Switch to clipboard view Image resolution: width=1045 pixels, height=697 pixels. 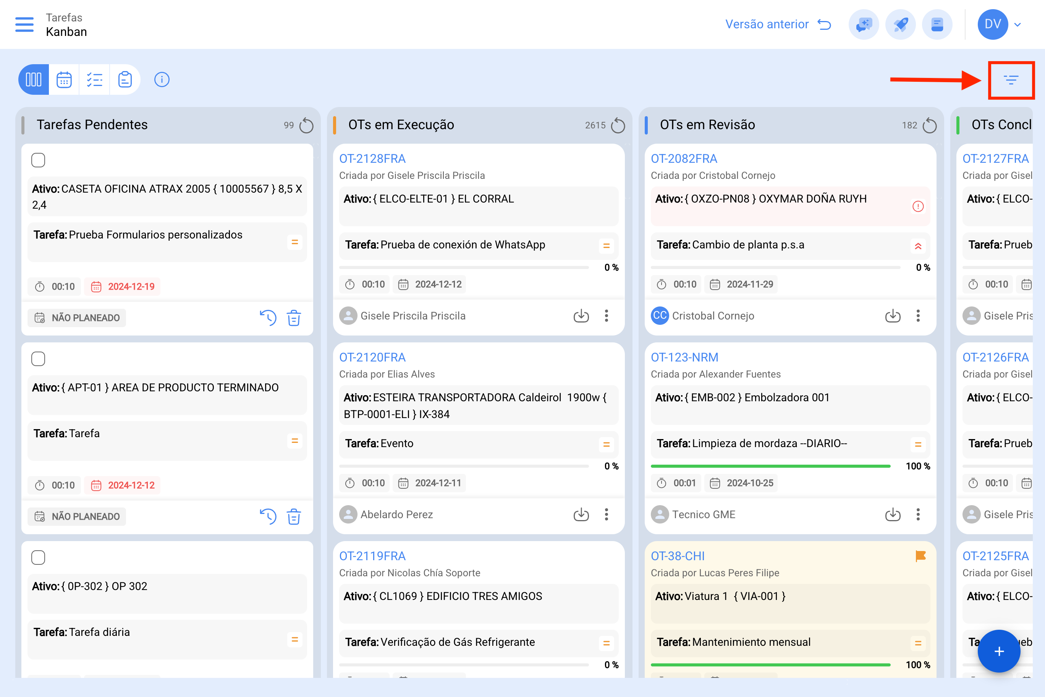click(x=125, y=79)
